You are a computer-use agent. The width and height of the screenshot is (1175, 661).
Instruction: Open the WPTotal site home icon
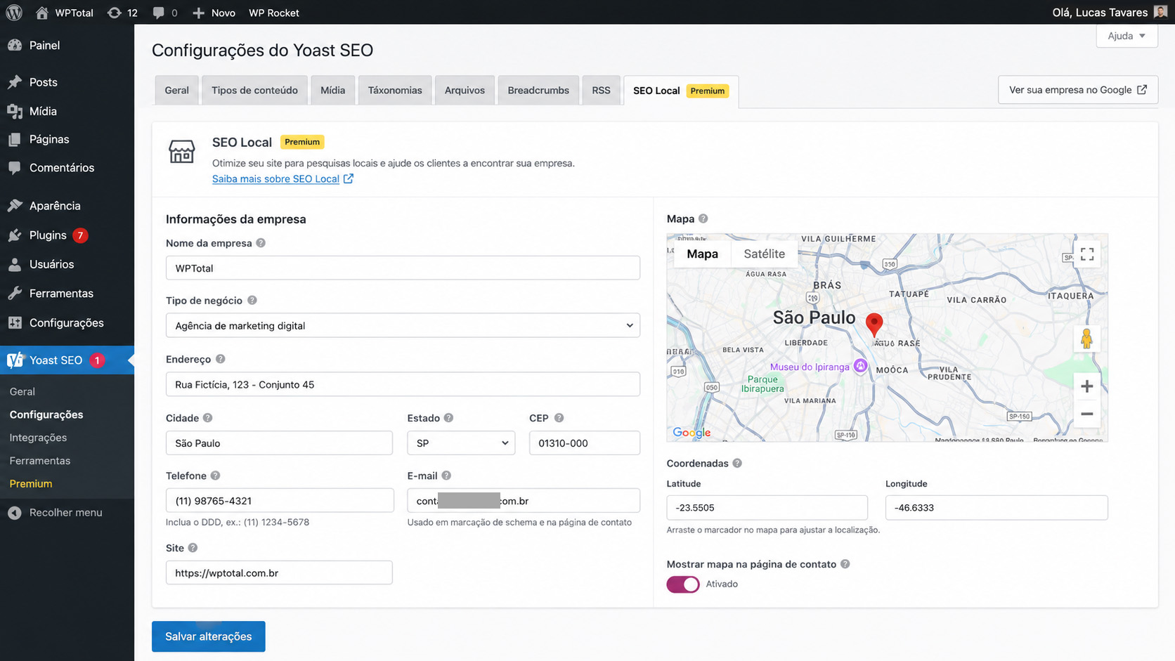coord(42,13)
